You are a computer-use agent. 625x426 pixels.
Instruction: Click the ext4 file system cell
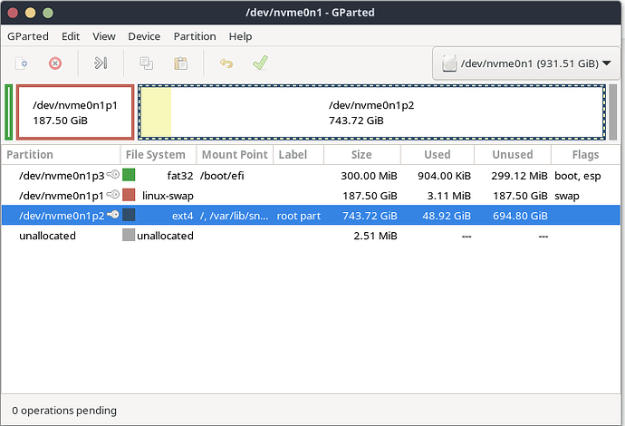click(183, 216)
